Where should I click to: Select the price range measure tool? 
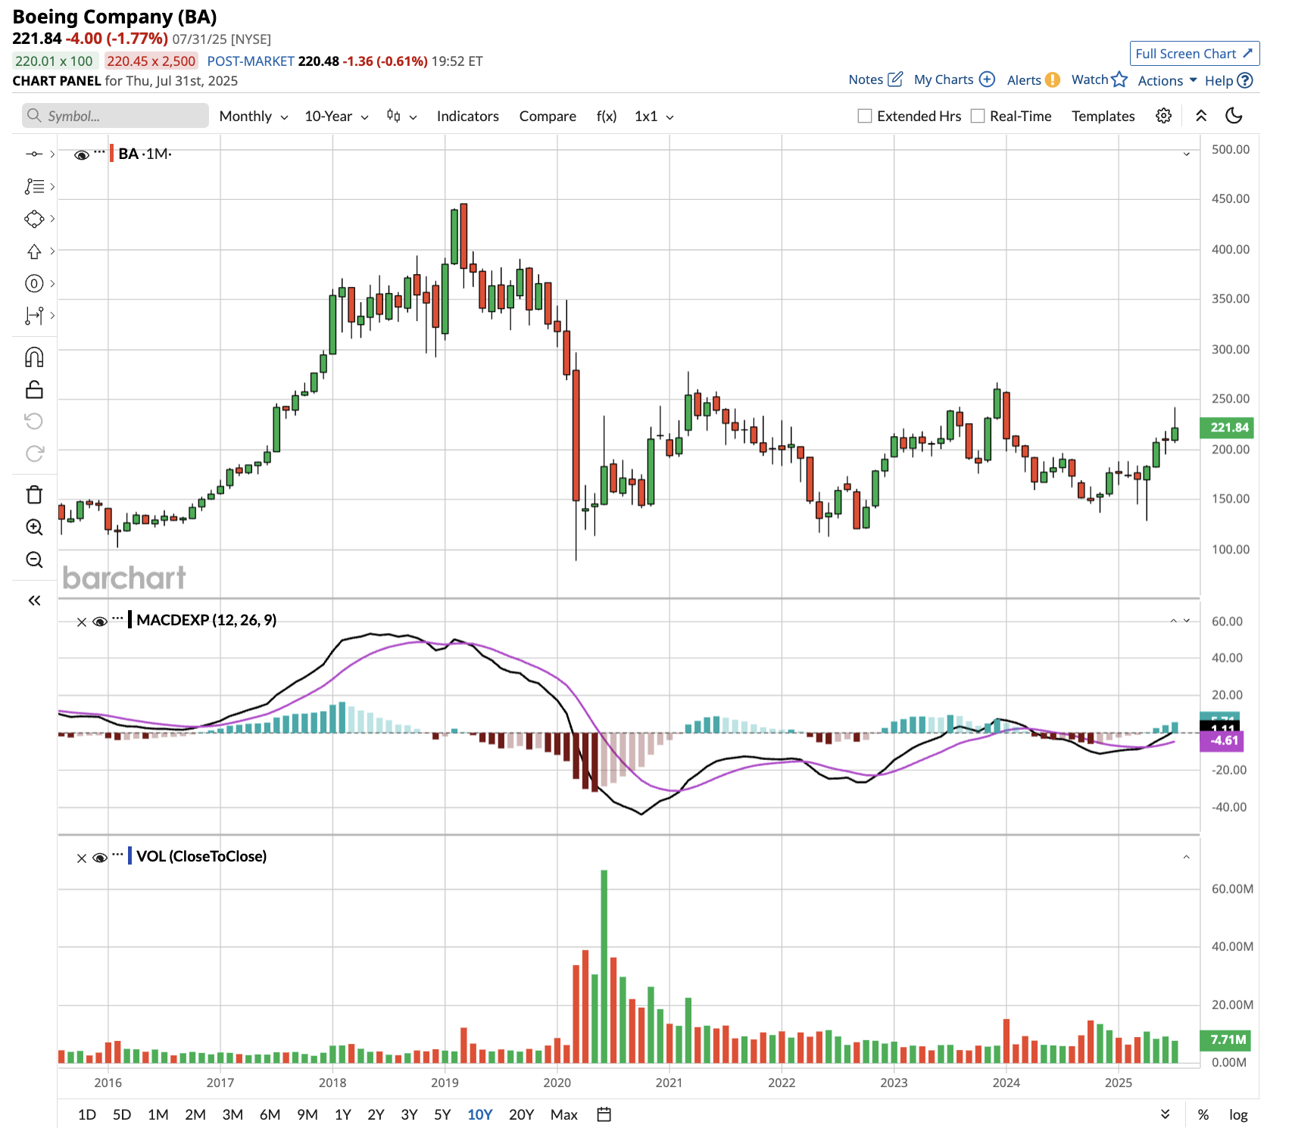(x=34, y=316)
